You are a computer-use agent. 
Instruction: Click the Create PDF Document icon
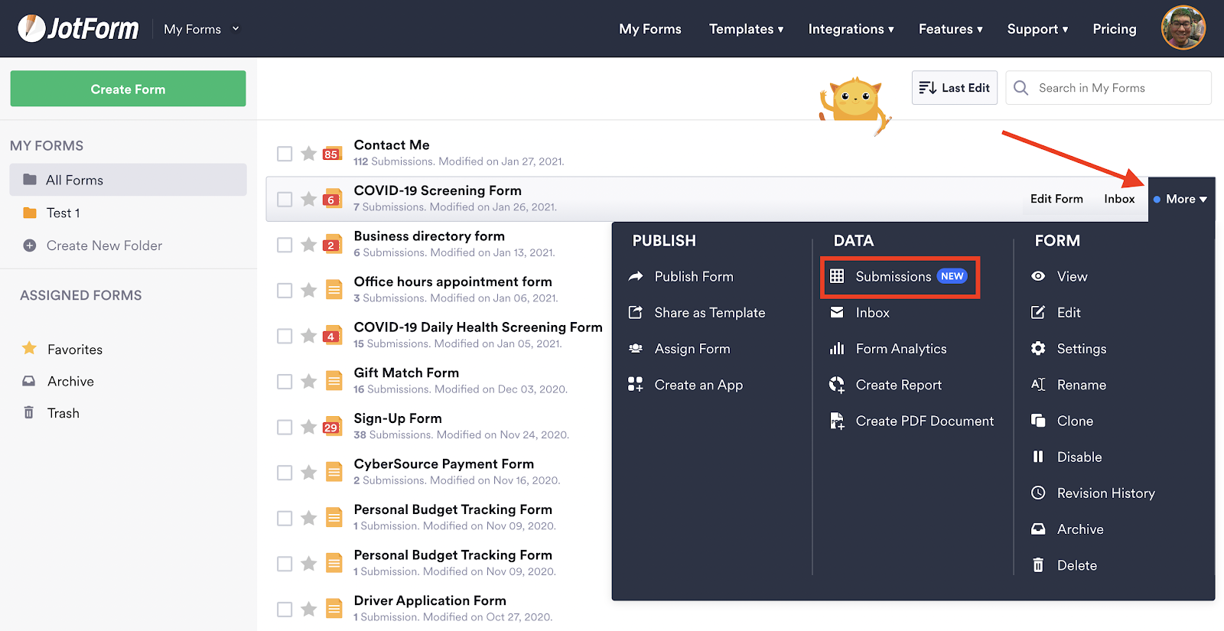click(837, 421)
